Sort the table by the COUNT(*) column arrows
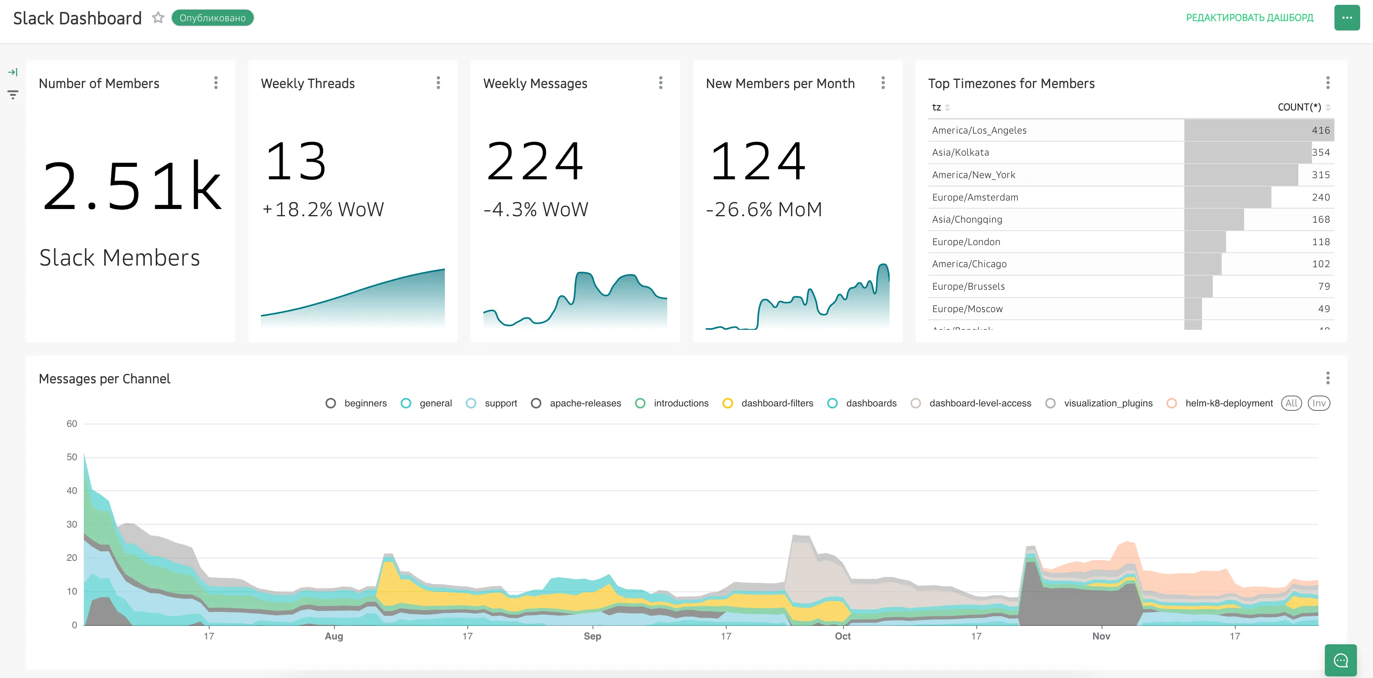 (x=1328, y=108)
